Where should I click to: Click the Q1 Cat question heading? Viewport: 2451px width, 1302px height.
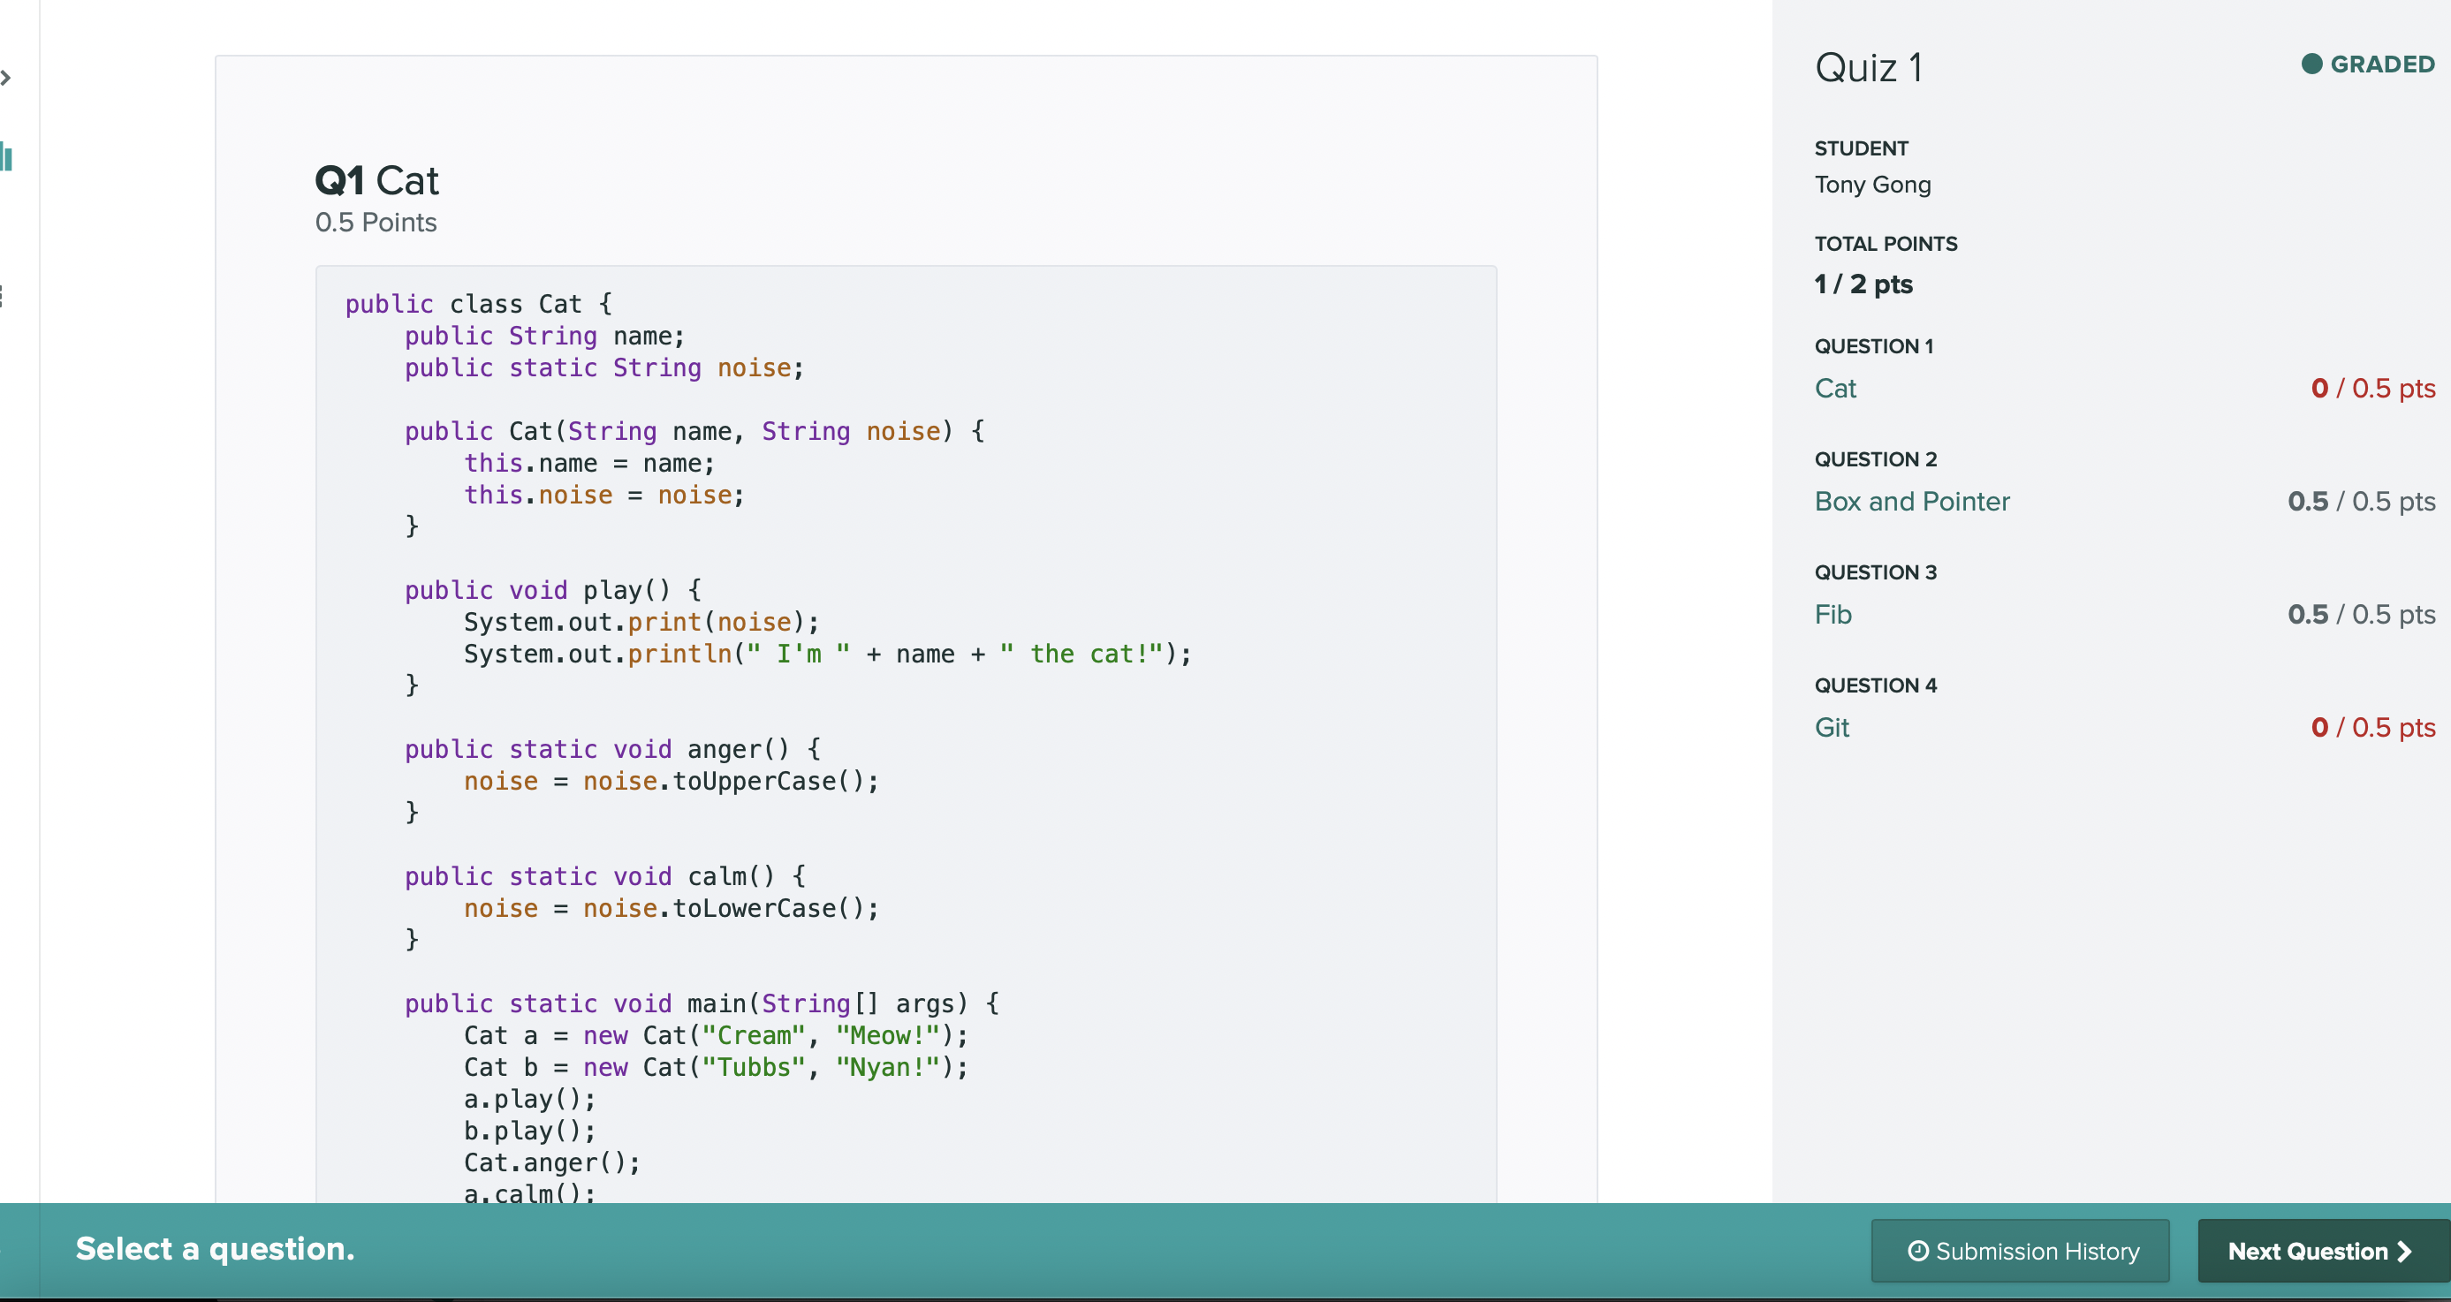pyautogui.click(x=376, y=181)
